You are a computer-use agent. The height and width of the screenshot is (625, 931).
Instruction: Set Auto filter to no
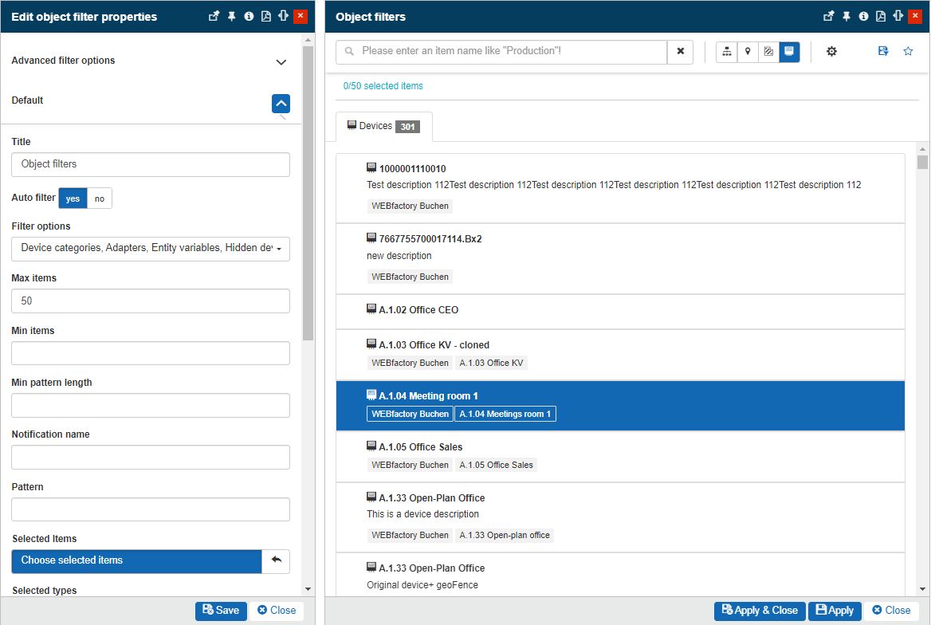point(100,199)
